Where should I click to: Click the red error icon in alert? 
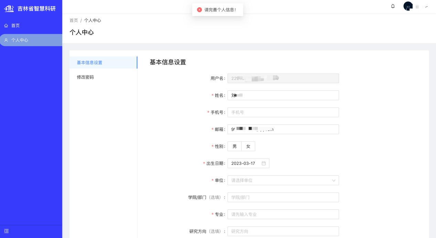click(x=199, y=10)
